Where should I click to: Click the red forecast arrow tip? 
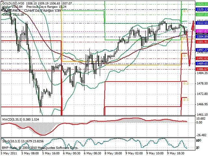pos(193,21)
